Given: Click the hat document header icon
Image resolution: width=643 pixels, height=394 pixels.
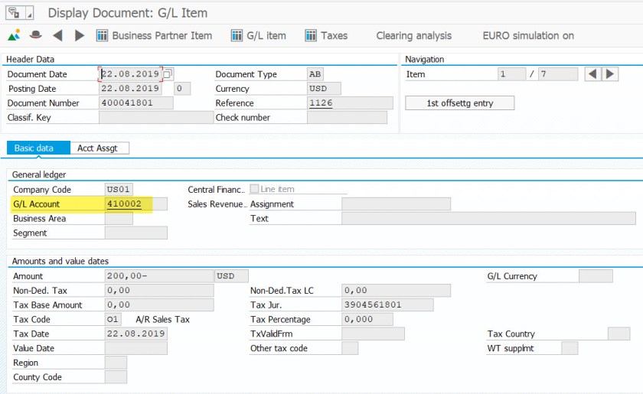Looking at the screenshot, I should (36, 35).
